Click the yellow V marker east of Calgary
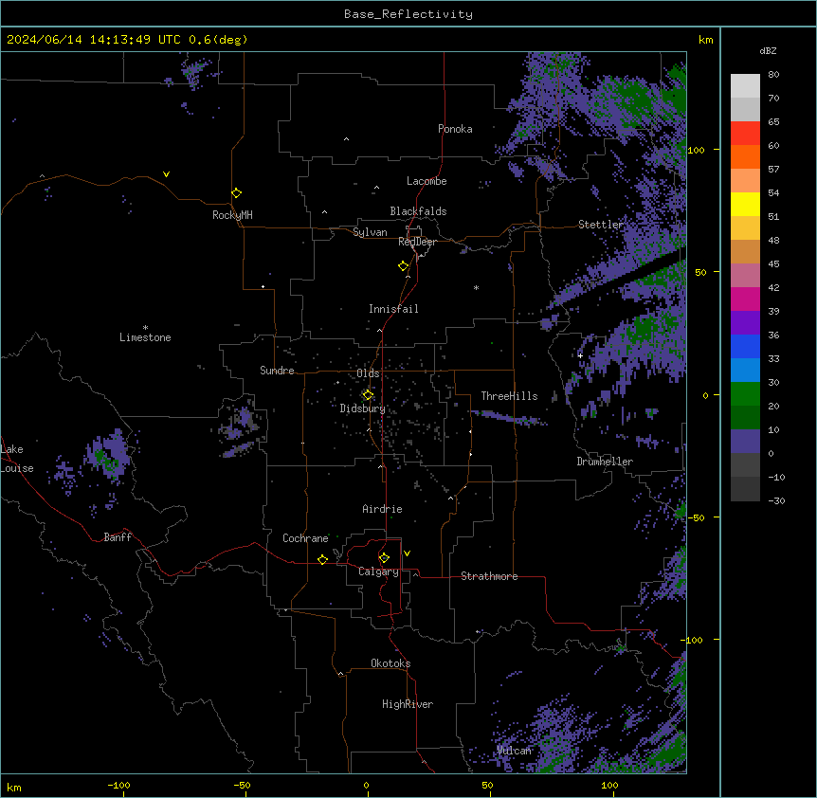Viewport: 817px width, 798px height. tap(407, 553)
